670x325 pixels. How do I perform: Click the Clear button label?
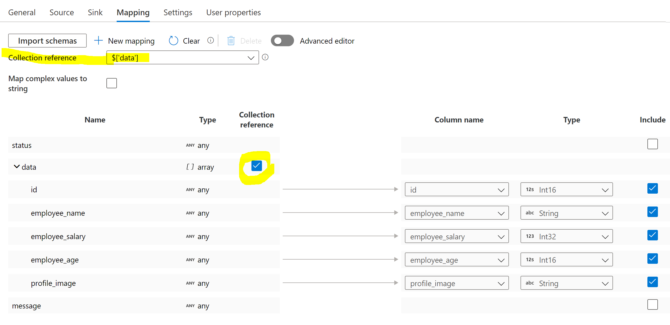191,41
